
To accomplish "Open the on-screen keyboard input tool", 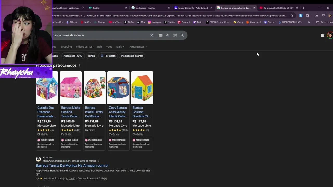I will 161,35.
